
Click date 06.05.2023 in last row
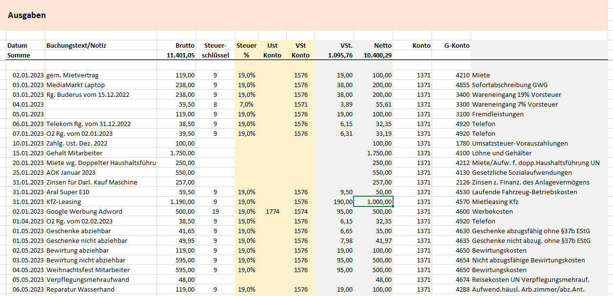28,289
